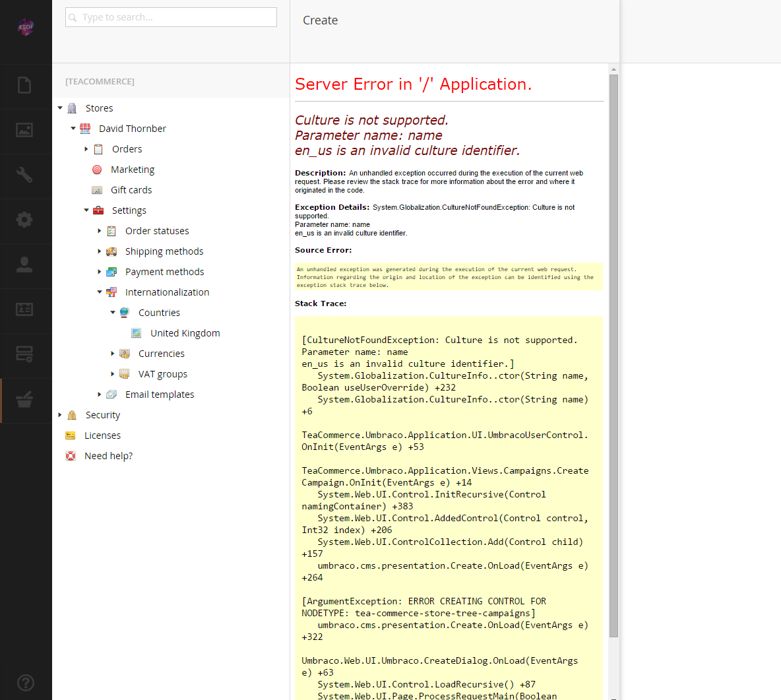The width and height of the screenshot is (781, 700).
Task: Open the Developer section gear icon
Action: 24,220
